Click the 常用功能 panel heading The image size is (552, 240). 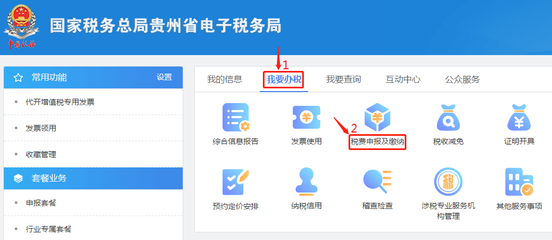[49, 77]
